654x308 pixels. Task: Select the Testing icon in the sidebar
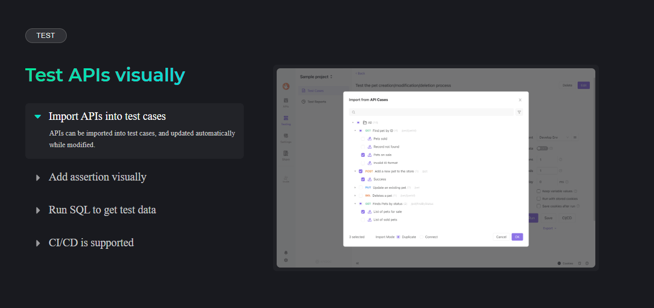[x=285, y=117]
